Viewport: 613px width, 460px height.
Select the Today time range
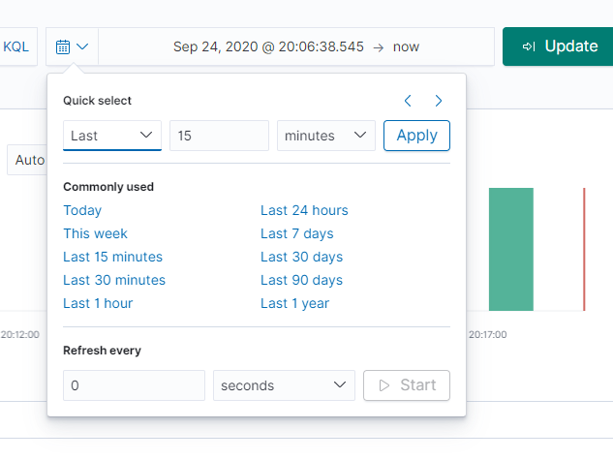[82, 210]
